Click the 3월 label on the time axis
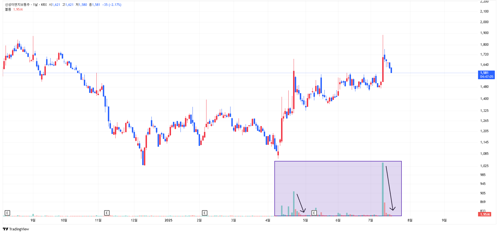Image resolution: width=499 pixels, height=234 pixels. [234, 220]
